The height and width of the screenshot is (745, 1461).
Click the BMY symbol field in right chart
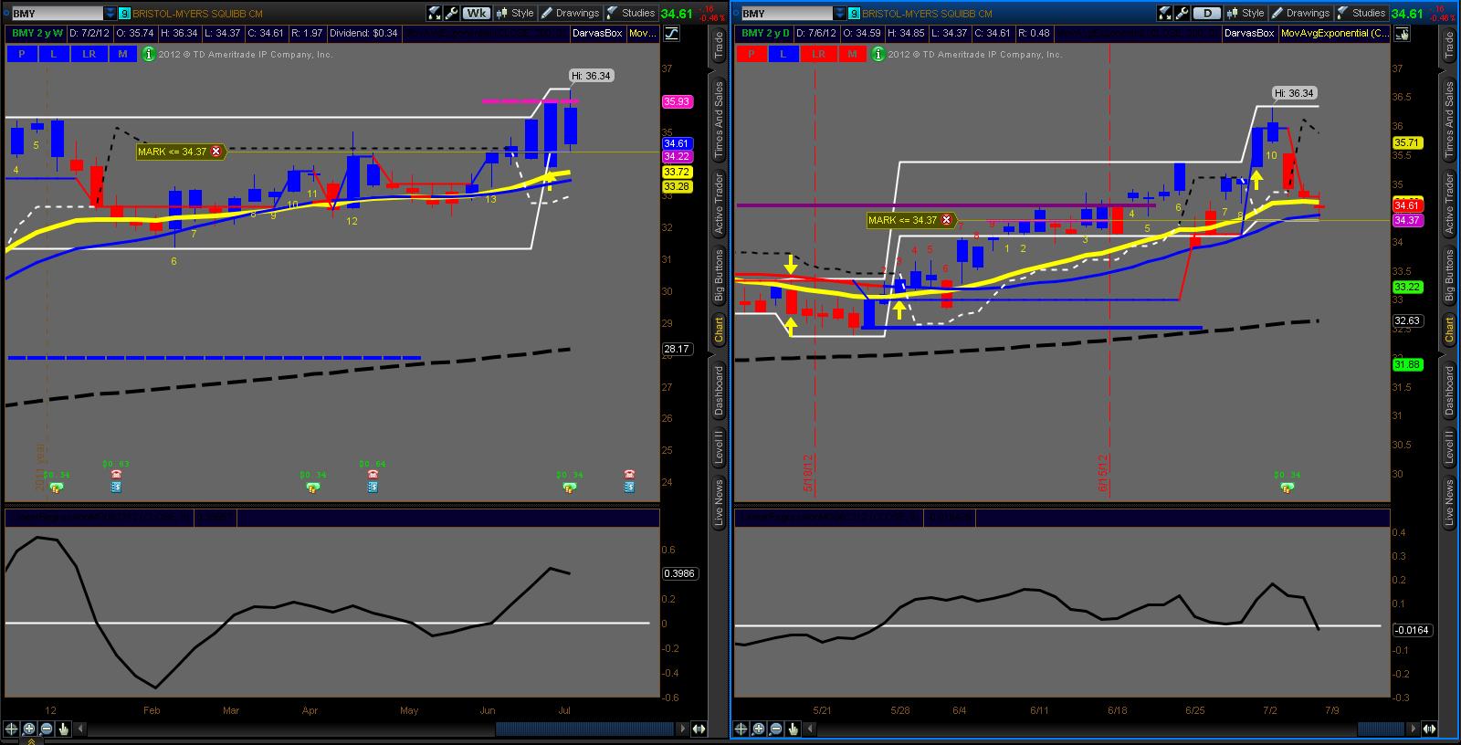point(787,14)
